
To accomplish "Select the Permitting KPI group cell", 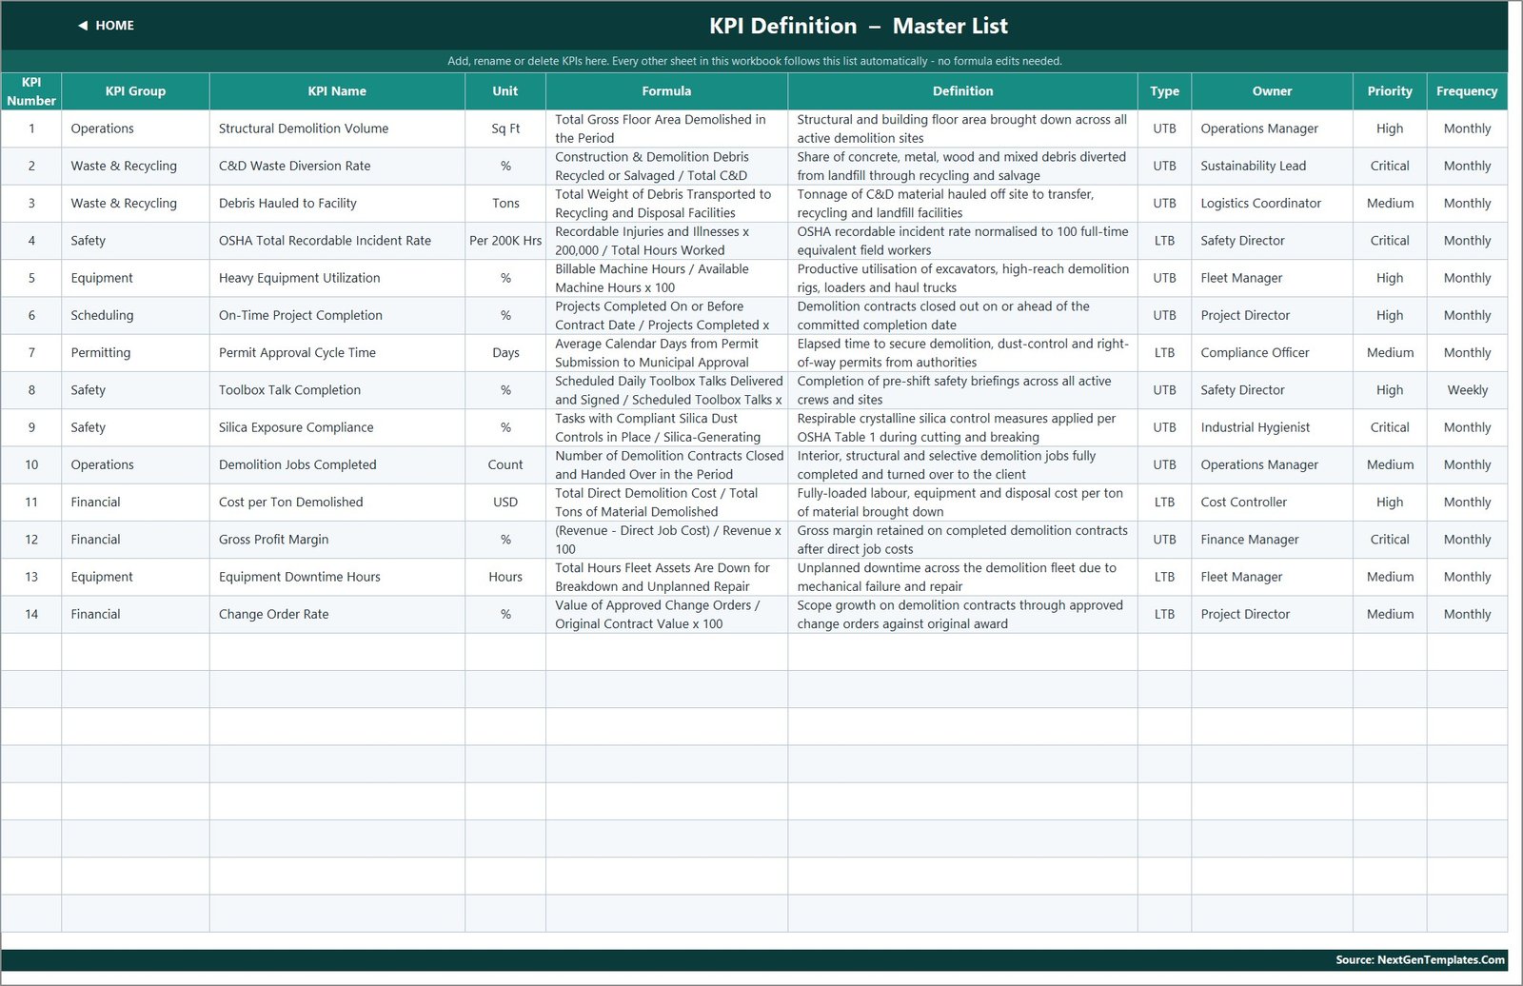I will click(x=135, y=352).
